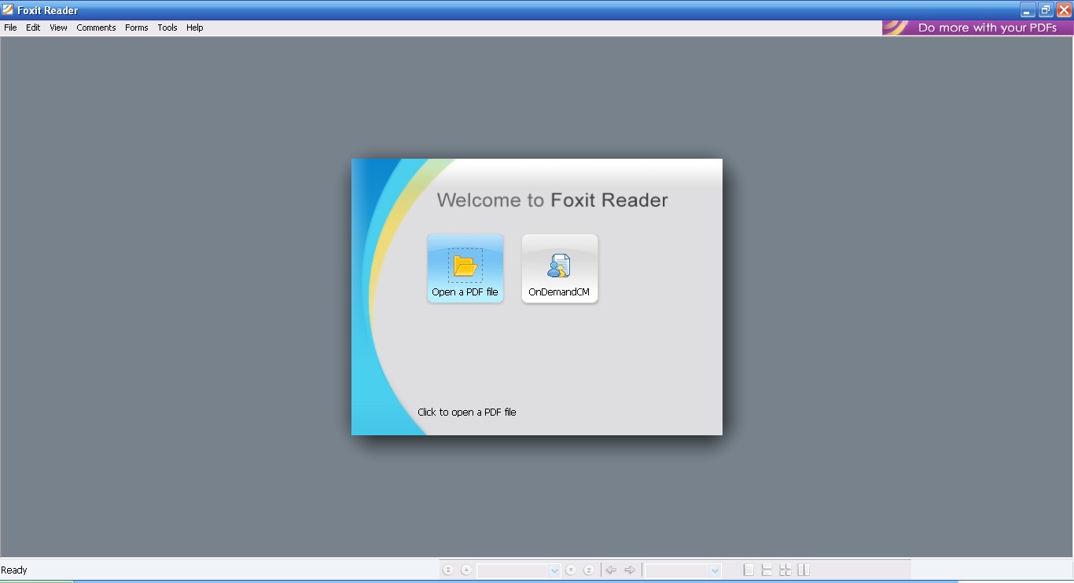Click the zoom percentage input field
The width and height of the screenshot is (1074, 583).
(x=678, y=570)
